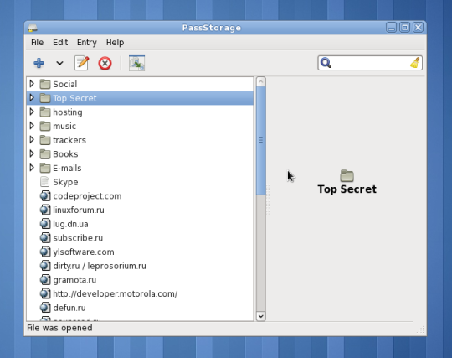The image size is (452, 358).
Task: Select the codeproject.com web entry
Action: pyautogui.click(x=140, y=196)
